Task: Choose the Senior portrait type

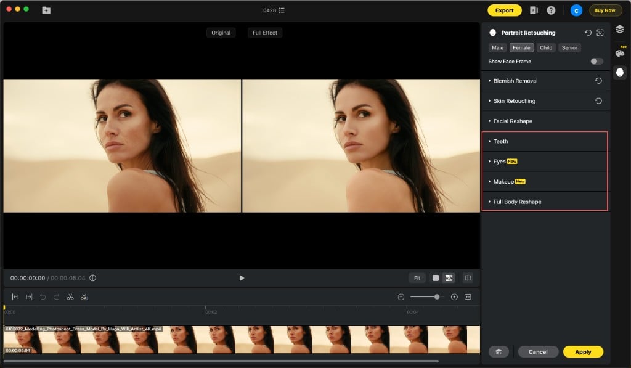Action: [569, 47]
